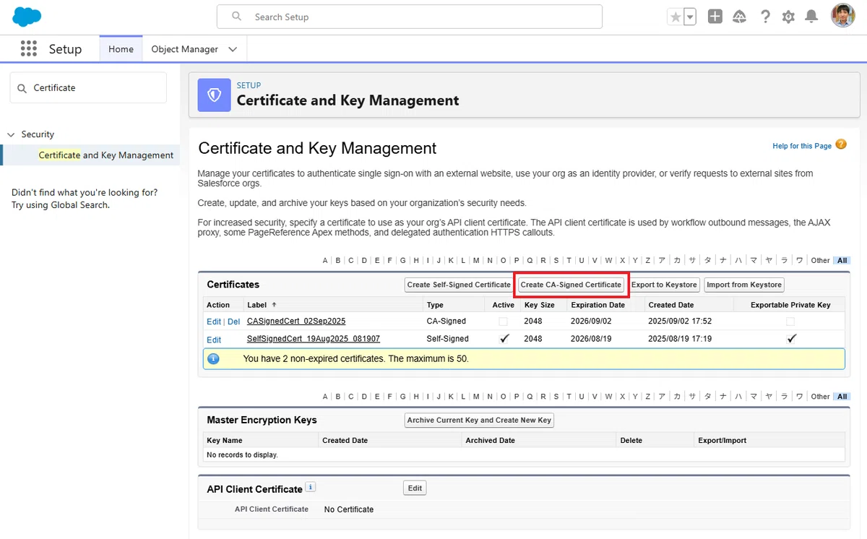Open the Trailhead guidance icon
This screenshot has width=867, height=539.
739,17
